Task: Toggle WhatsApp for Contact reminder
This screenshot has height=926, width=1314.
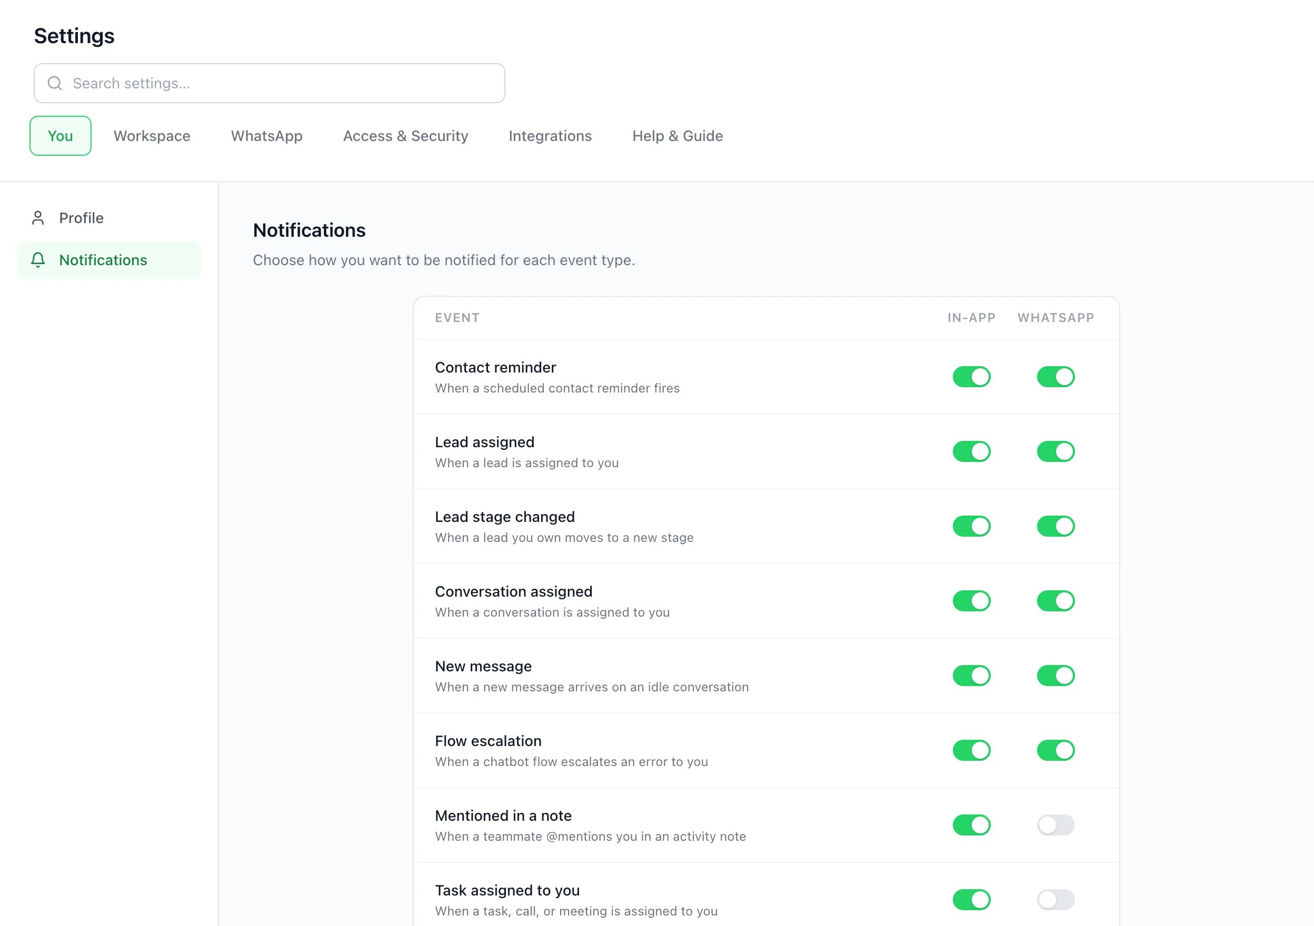Action: 1056,377
